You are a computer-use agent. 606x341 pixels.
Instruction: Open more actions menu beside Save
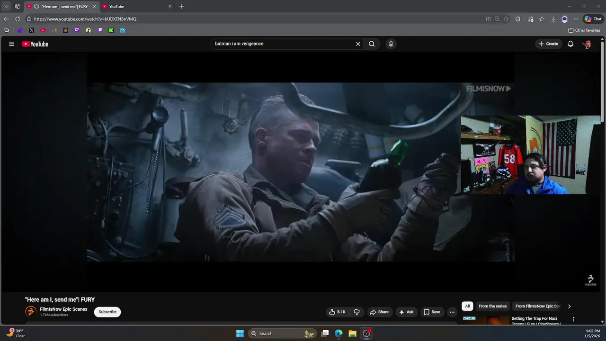tap(452, 312)
